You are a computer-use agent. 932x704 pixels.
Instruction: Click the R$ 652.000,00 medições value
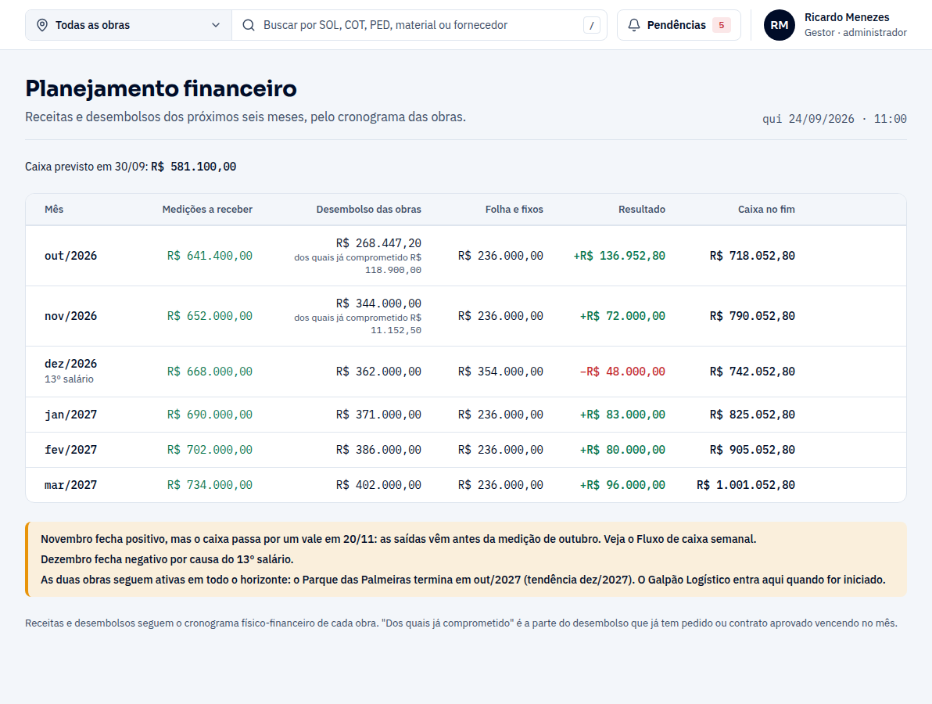210,316
